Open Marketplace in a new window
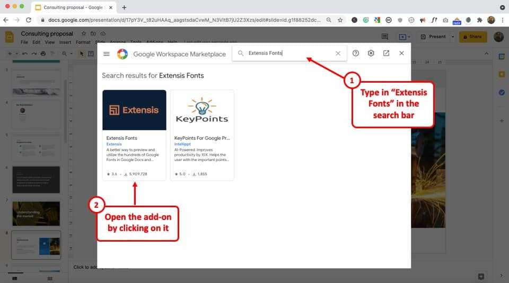 pyautogui.click(x=386, y=54)
